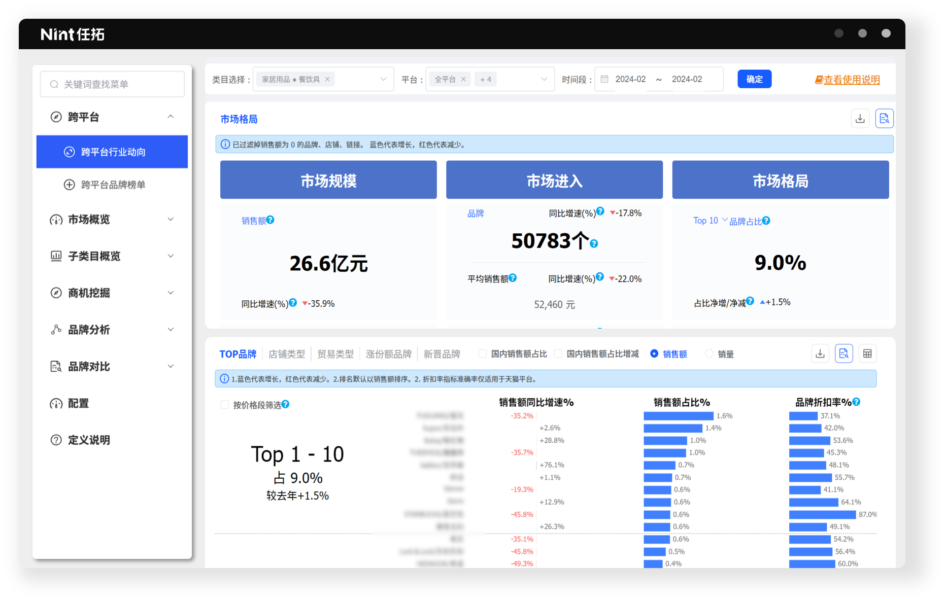
Task: Click help icon beside 品牌占比
Action: pyautogui.click(x=766, y=220)
